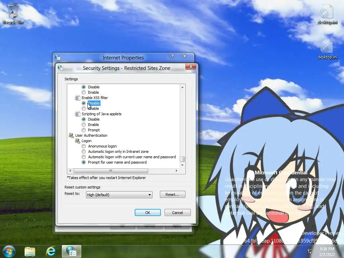This screenshot has height=258, width=344.
Task: Click the User Authentication group icon
Action: 71,135
